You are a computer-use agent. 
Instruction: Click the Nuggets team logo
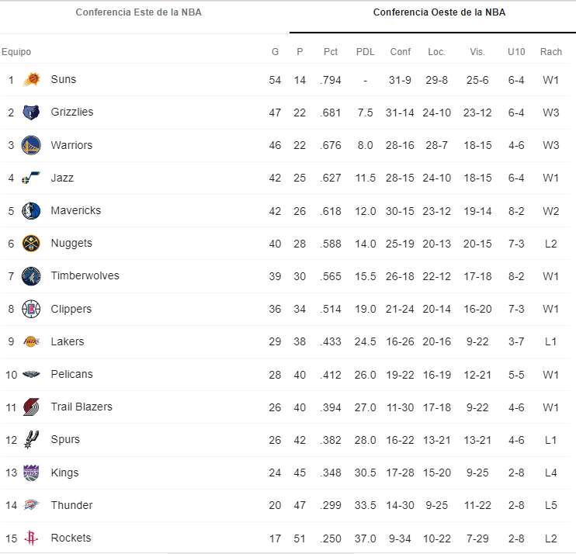31,244
